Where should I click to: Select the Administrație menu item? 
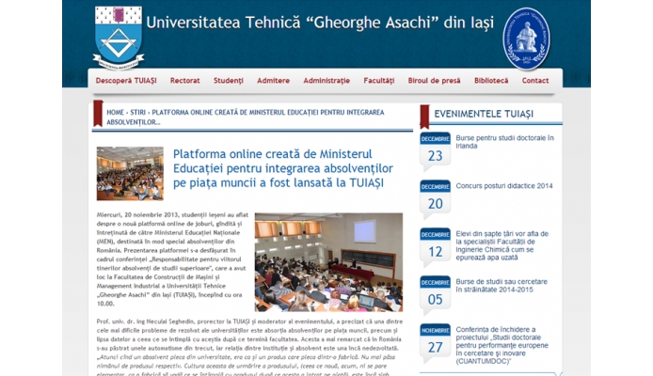coord(326,81)
